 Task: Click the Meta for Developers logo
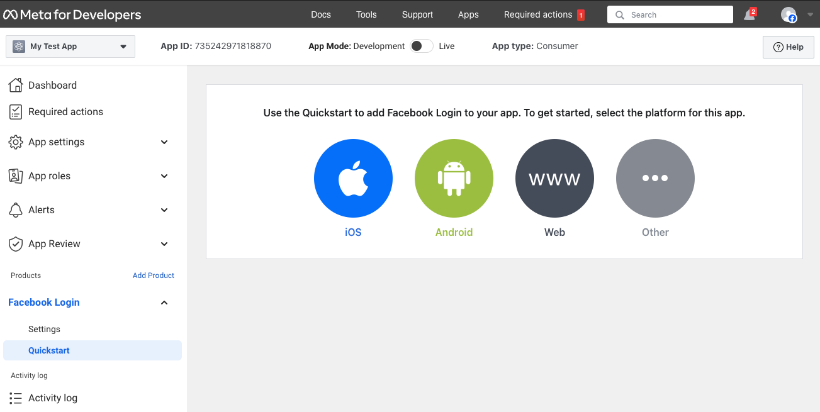(72, 14)
